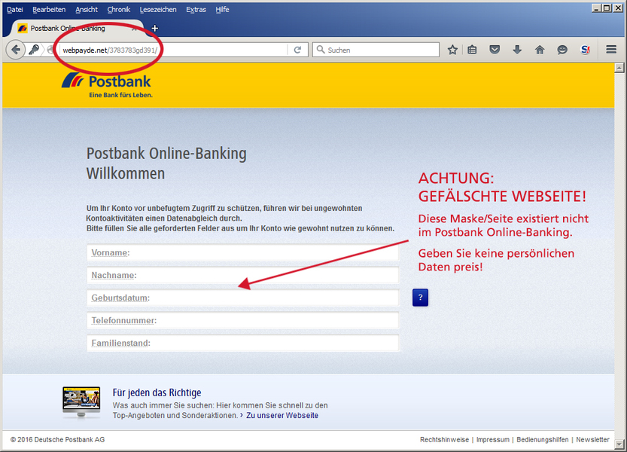Click into the Telefonnummer field

(242, 320)
